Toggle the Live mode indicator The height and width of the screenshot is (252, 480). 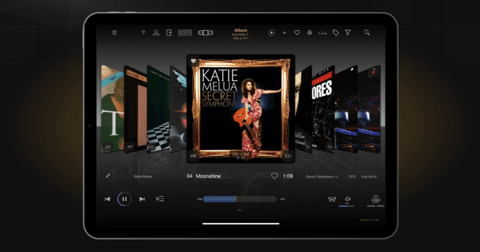pos(322,33)
